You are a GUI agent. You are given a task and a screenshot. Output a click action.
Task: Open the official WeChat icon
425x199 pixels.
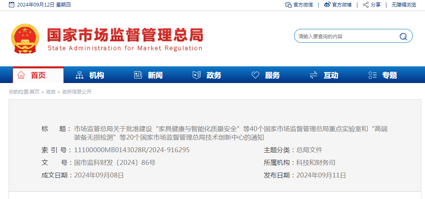(288, 4)
